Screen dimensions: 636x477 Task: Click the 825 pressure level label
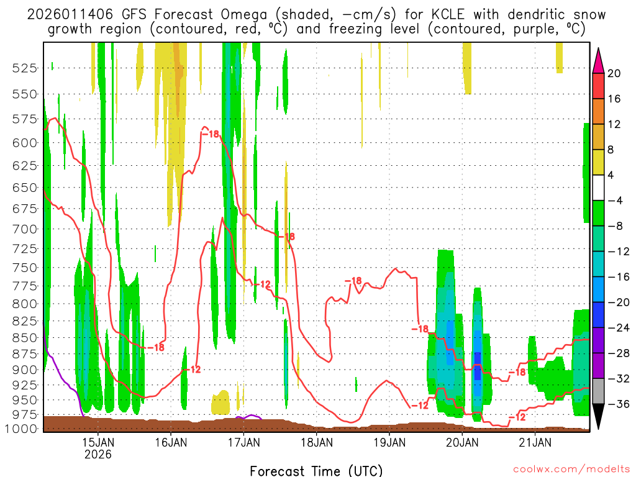coord(25,321)
